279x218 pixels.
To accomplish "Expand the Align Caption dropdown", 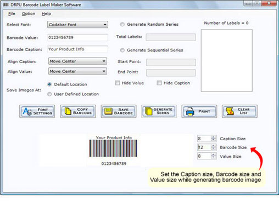I will pos(77,61).
